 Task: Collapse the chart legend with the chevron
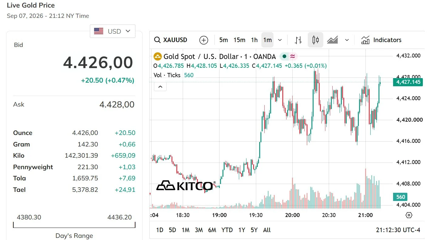tap(160, 87)
